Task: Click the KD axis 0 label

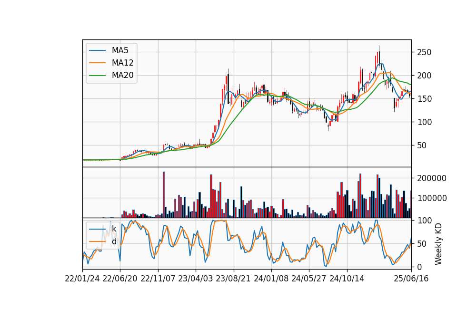Action: (x=419, y=267)
